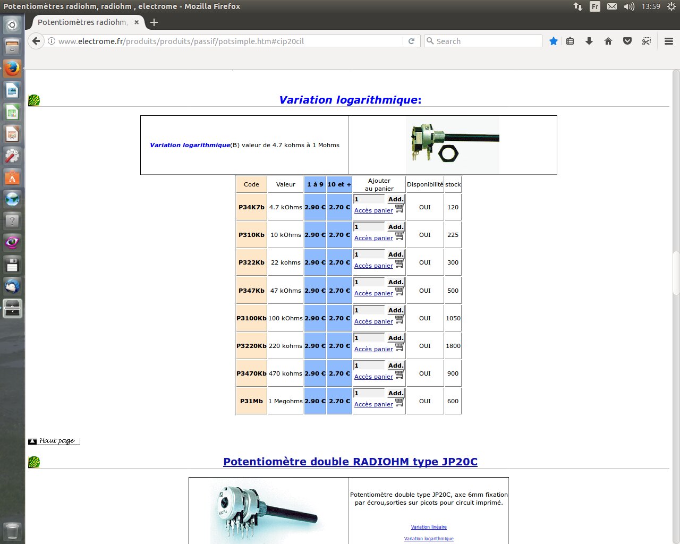This screenshot has height=544, width=680.
Task: Click the logarithmic potentiometer photo
Action: coord(453,145)
